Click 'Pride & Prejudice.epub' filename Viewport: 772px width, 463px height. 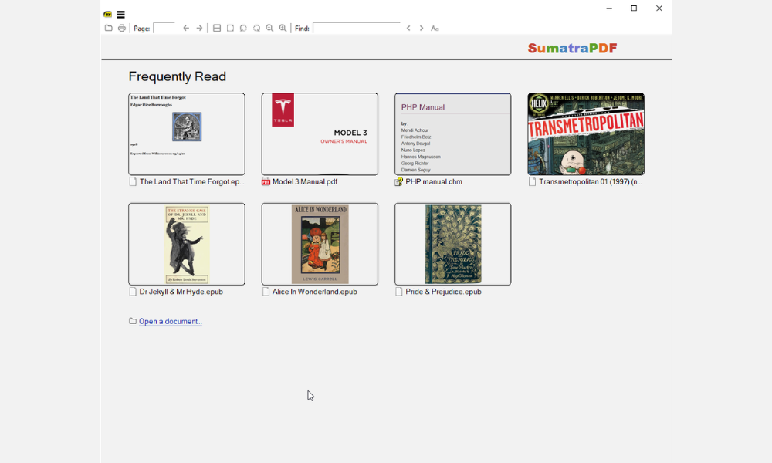(444, 292)
